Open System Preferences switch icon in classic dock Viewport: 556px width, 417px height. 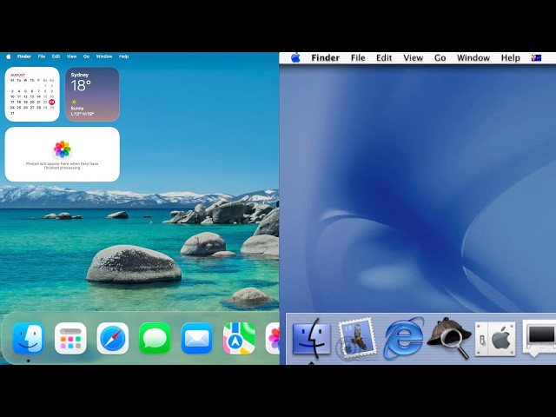(495, 339)
